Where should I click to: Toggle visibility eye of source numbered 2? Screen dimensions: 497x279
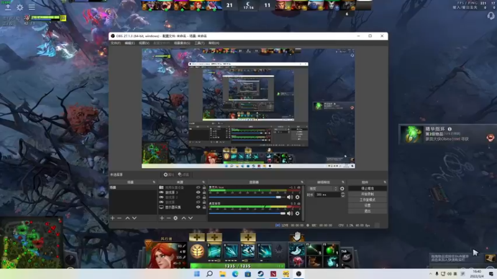pos(198,197)
